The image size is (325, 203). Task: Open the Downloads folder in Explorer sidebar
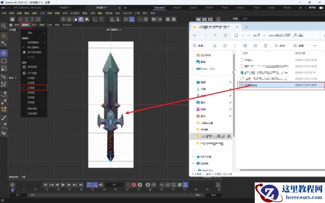click(201, 89)
